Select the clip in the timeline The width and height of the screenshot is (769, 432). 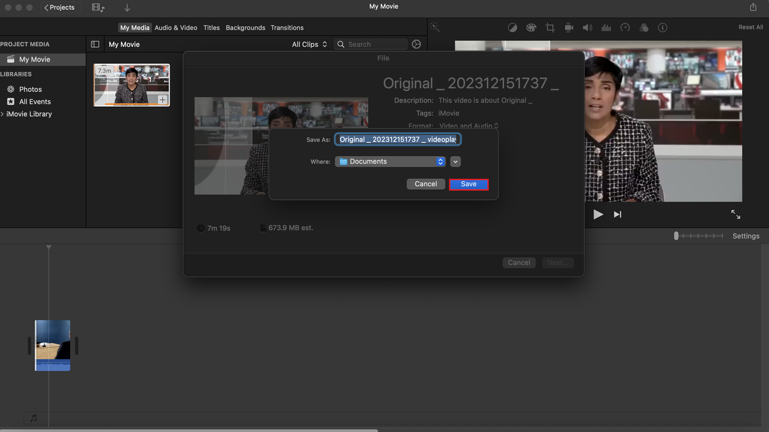click(53, 345)
